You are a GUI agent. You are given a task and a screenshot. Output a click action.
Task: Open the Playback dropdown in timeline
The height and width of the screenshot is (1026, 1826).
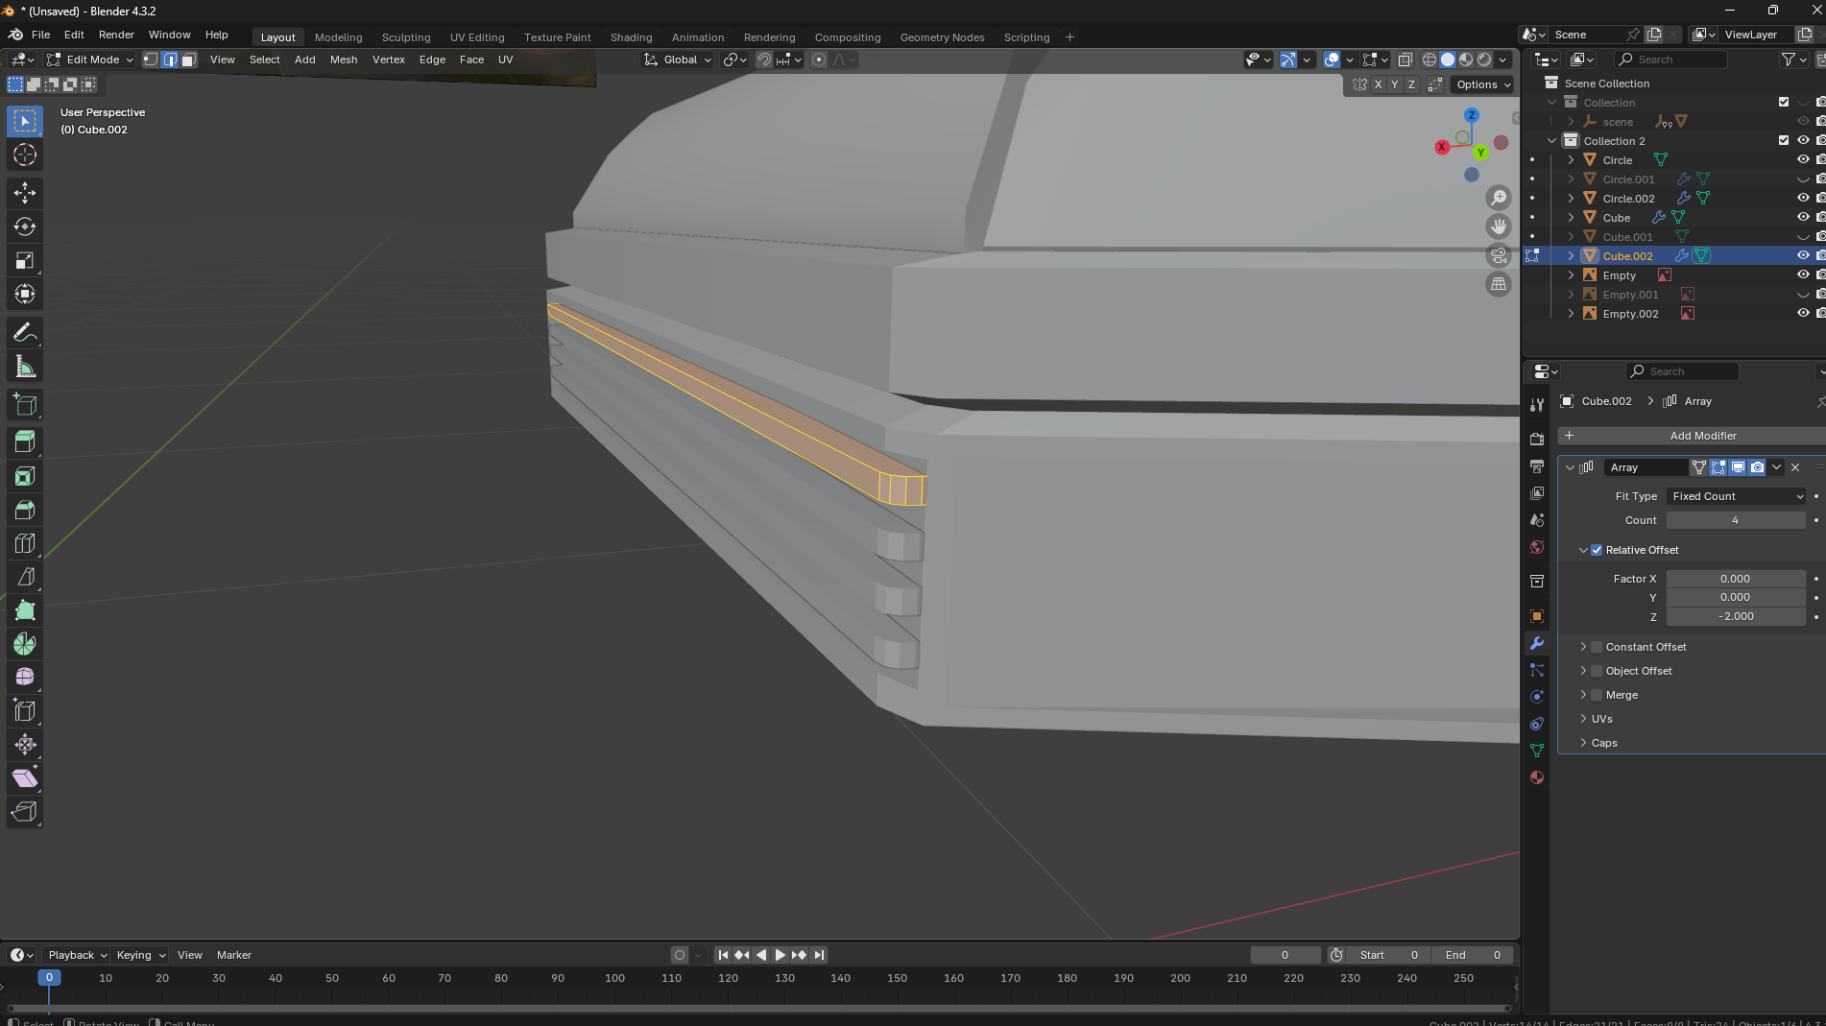[77, 955]
